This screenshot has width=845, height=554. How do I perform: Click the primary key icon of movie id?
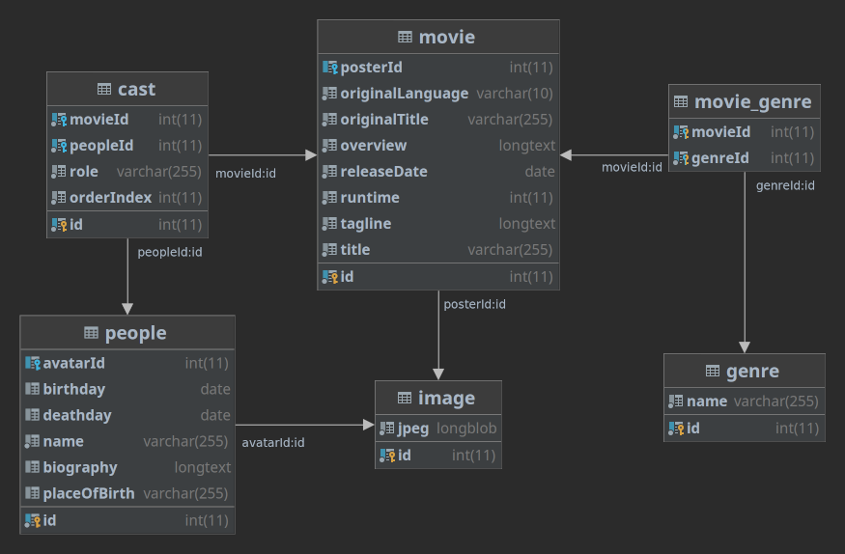pyautogui.click(x=330, y=277)
